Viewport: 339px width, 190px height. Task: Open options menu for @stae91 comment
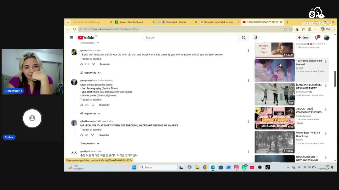(x=248, y=50)
